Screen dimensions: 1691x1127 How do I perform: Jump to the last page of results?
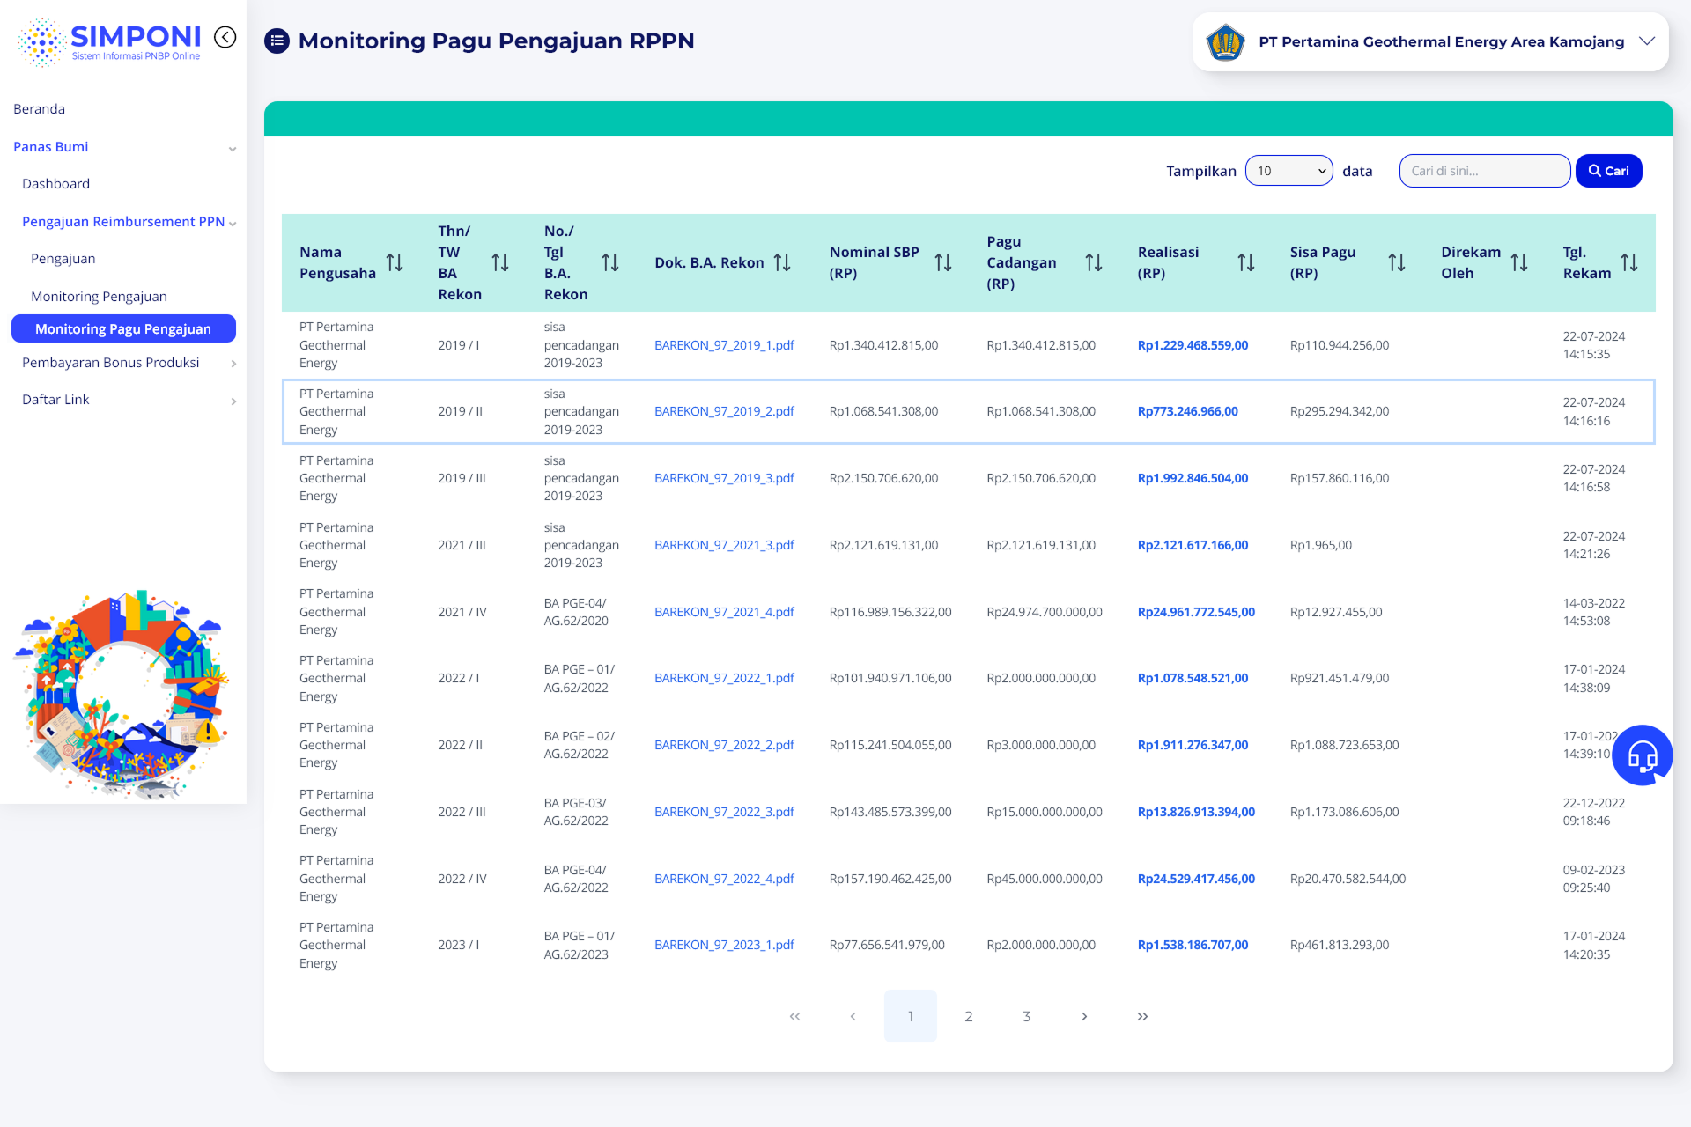[1142, 1016]
